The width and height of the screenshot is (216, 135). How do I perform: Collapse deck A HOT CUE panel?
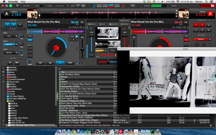(x=2, y=20)
